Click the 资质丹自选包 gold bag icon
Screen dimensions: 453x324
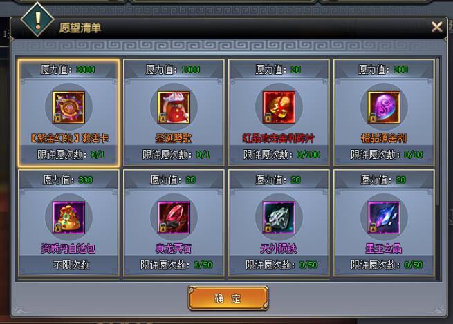68,218
